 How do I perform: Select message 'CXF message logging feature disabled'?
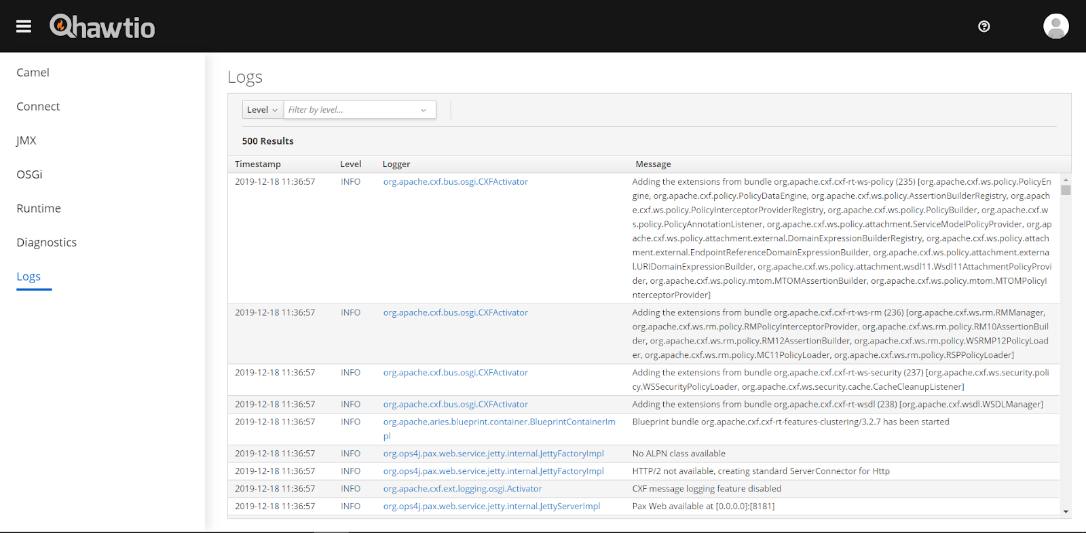click(x=707, y=489)
